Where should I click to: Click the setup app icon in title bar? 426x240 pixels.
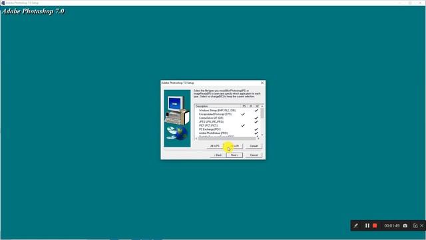(x=3, y=3)
